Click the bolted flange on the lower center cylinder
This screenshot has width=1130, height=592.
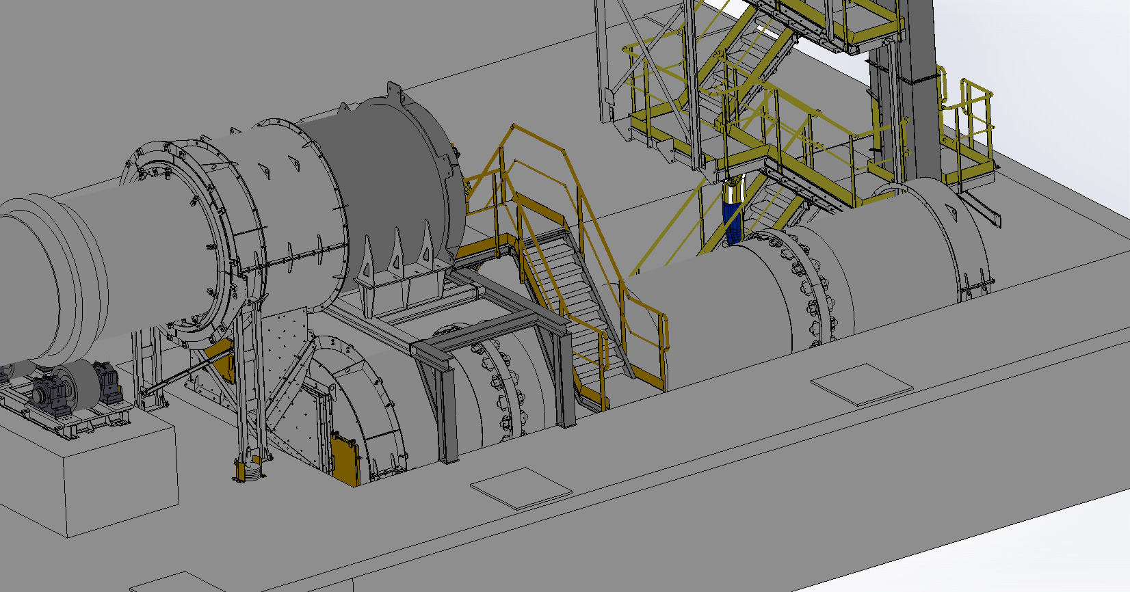[503, 390]
